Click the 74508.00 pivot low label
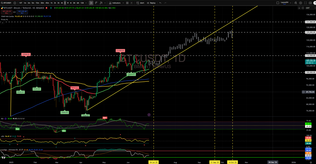 click(x=86, y=115)
